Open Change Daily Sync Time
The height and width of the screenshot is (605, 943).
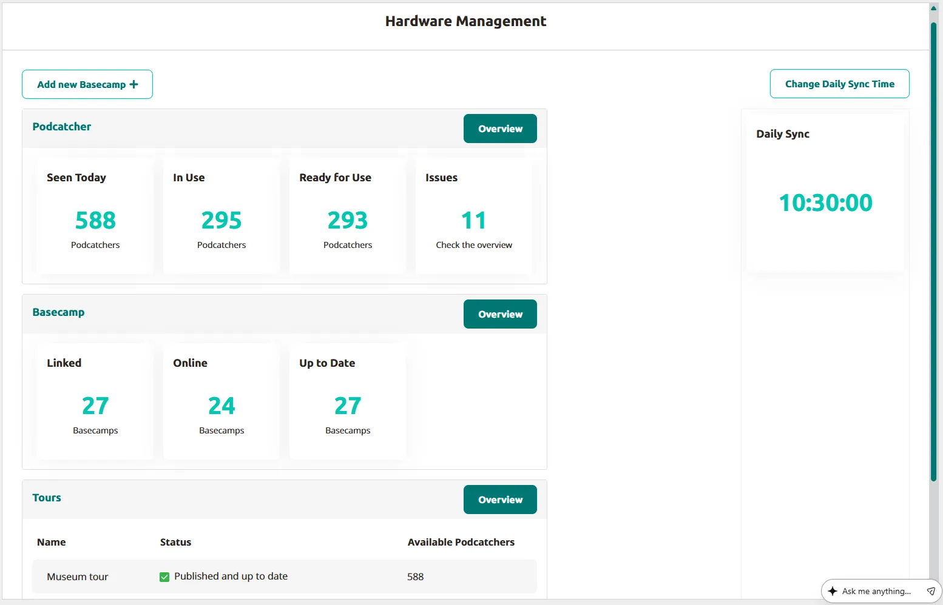coord(839,84)
